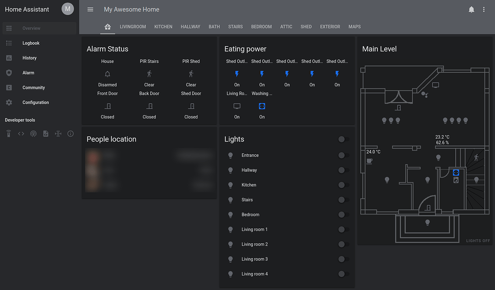Click the Washing machine power icon
The width and height of the screenshot is (495, 290).
click(x=262, y=106)
